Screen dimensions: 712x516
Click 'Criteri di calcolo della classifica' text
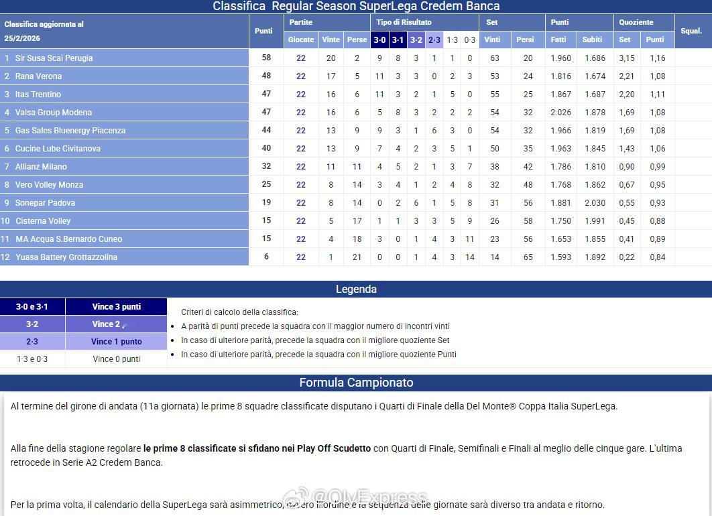pos(239,312)
